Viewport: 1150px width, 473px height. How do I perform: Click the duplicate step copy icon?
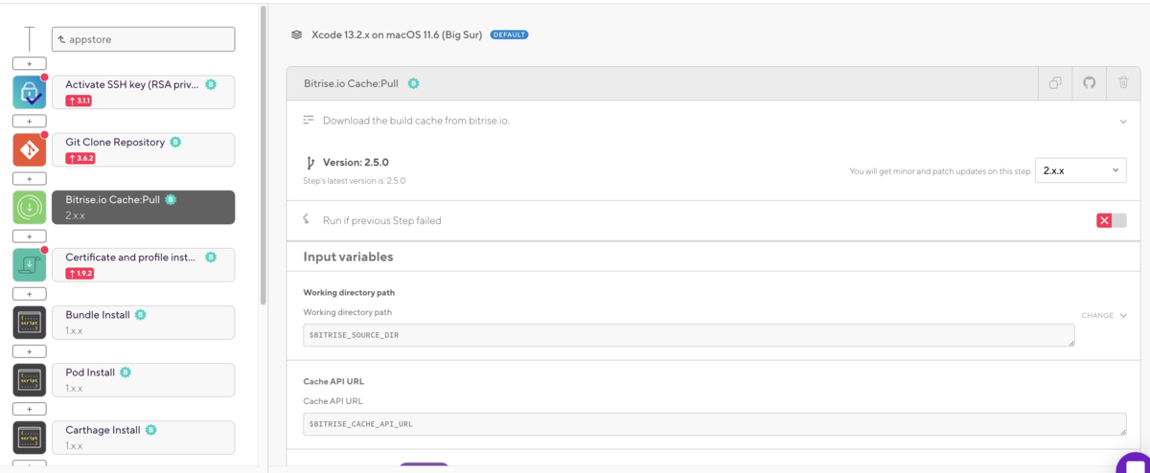tap(1055, 83)
